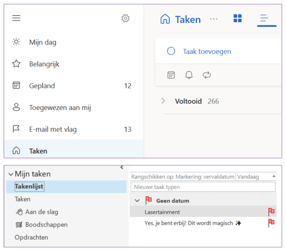The width and height of the screenshot is (286, 251).
Task: Set task repeat with the loop icon
Action: coord(207,75)
